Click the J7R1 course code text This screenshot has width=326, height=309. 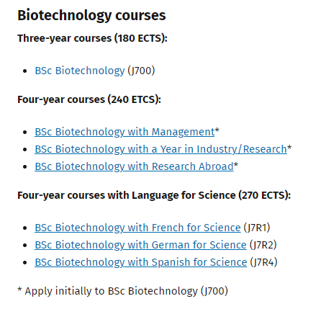[x=257, y=228]
